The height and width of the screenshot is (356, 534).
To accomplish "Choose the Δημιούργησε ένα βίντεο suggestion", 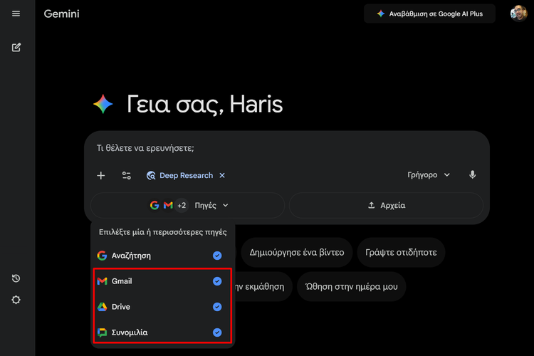I will pyautogui.click(x=296, y=252).
